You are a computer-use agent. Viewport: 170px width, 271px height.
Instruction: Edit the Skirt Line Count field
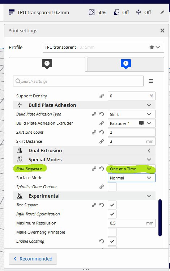tap(131, 132)
